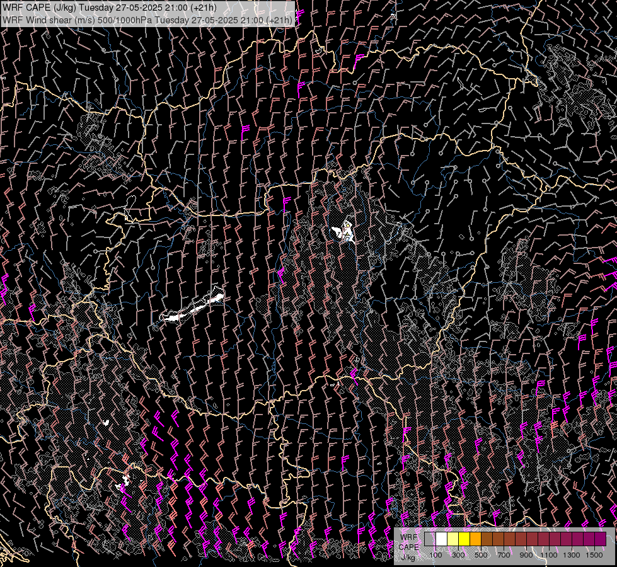This screenshot has height=567, width=617.
Task: Click the legend value 900
Action: pyautogui.click(x=526, y=555)
